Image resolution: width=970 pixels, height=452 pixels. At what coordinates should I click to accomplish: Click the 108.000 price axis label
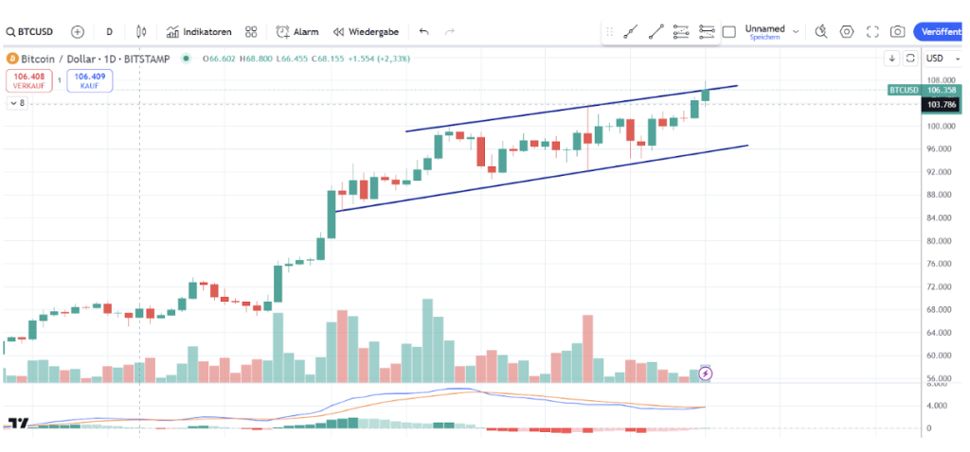point(941,80)
